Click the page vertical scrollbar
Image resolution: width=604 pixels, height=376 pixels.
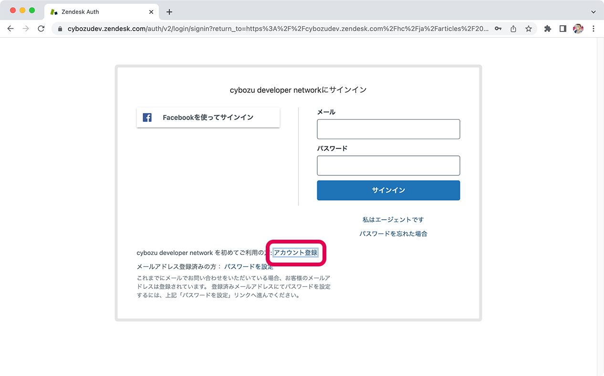600,206
